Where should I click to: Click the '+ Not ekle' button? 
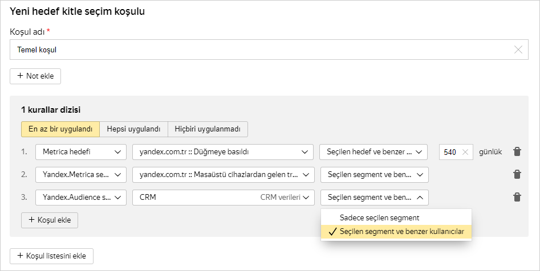[35, 76]
